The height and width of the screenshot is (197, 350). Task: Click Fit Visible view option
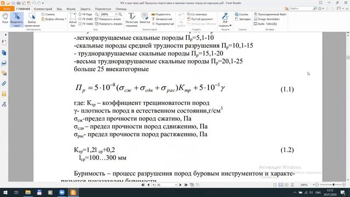point(86,24)
